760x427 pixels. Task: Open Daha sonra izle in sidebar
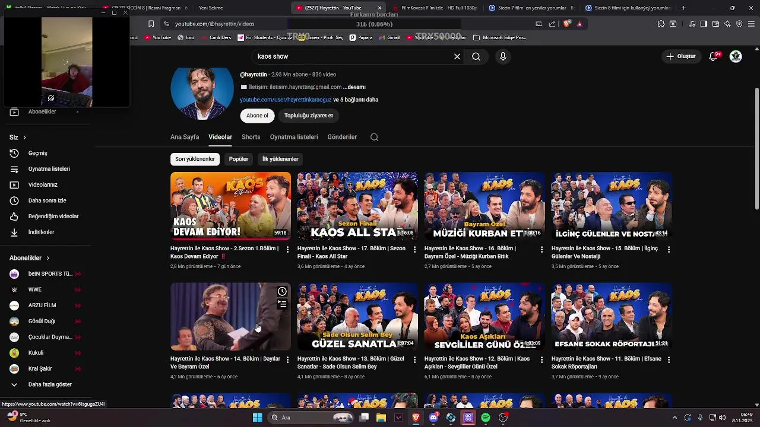pos(46,200)
